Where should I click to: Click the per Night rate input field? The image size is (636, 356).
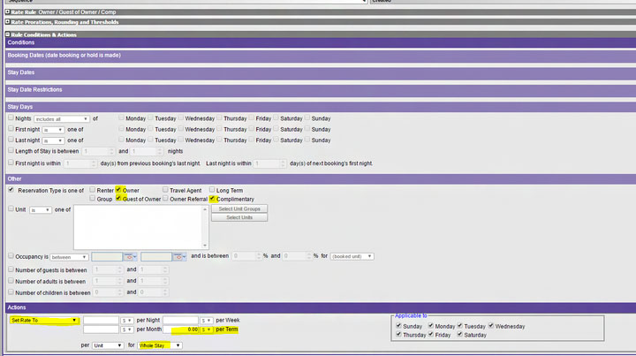pyautogui.click(x=101, y=320)
